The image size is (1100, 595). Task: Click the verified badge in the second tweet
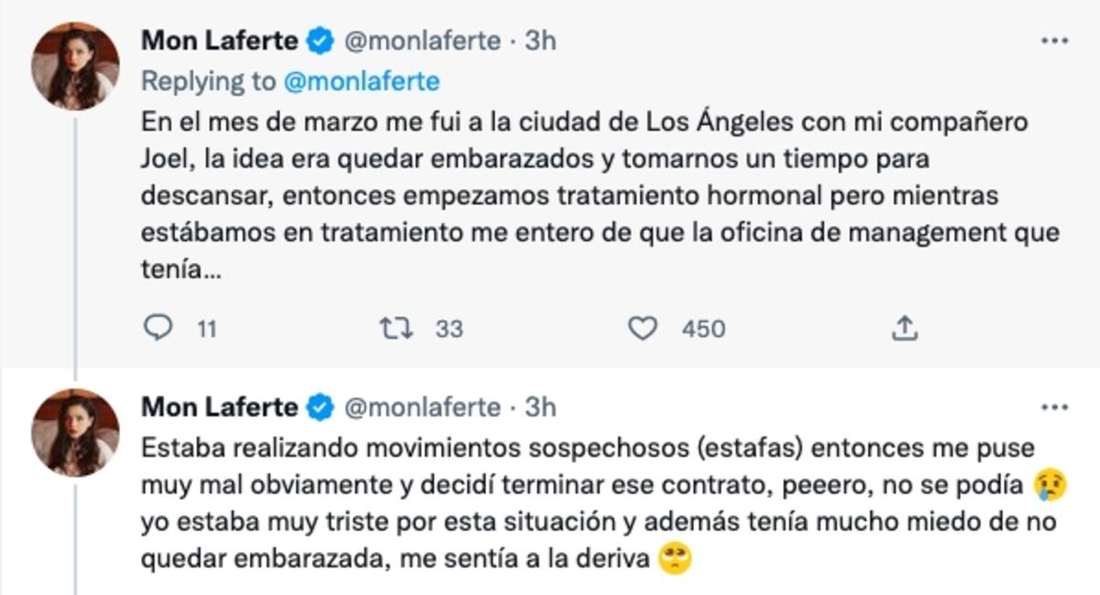(319, 407)
